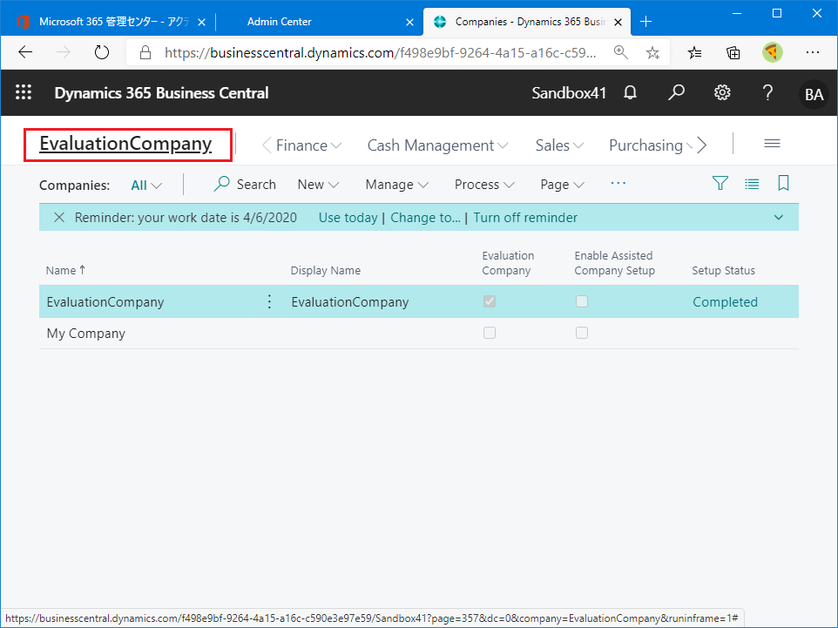Expand the work date reminder chevron
Image resolution: width=838 pixels, height=628 pixels.
(778, 218)
